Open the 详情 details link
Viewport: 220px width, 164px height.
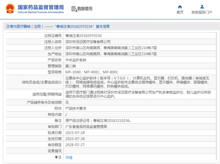[x=69, y=158]
